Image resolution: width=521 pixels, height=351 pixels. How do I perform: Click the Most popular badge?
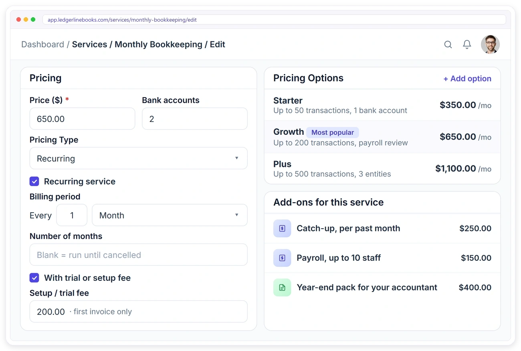coord(333,132)
